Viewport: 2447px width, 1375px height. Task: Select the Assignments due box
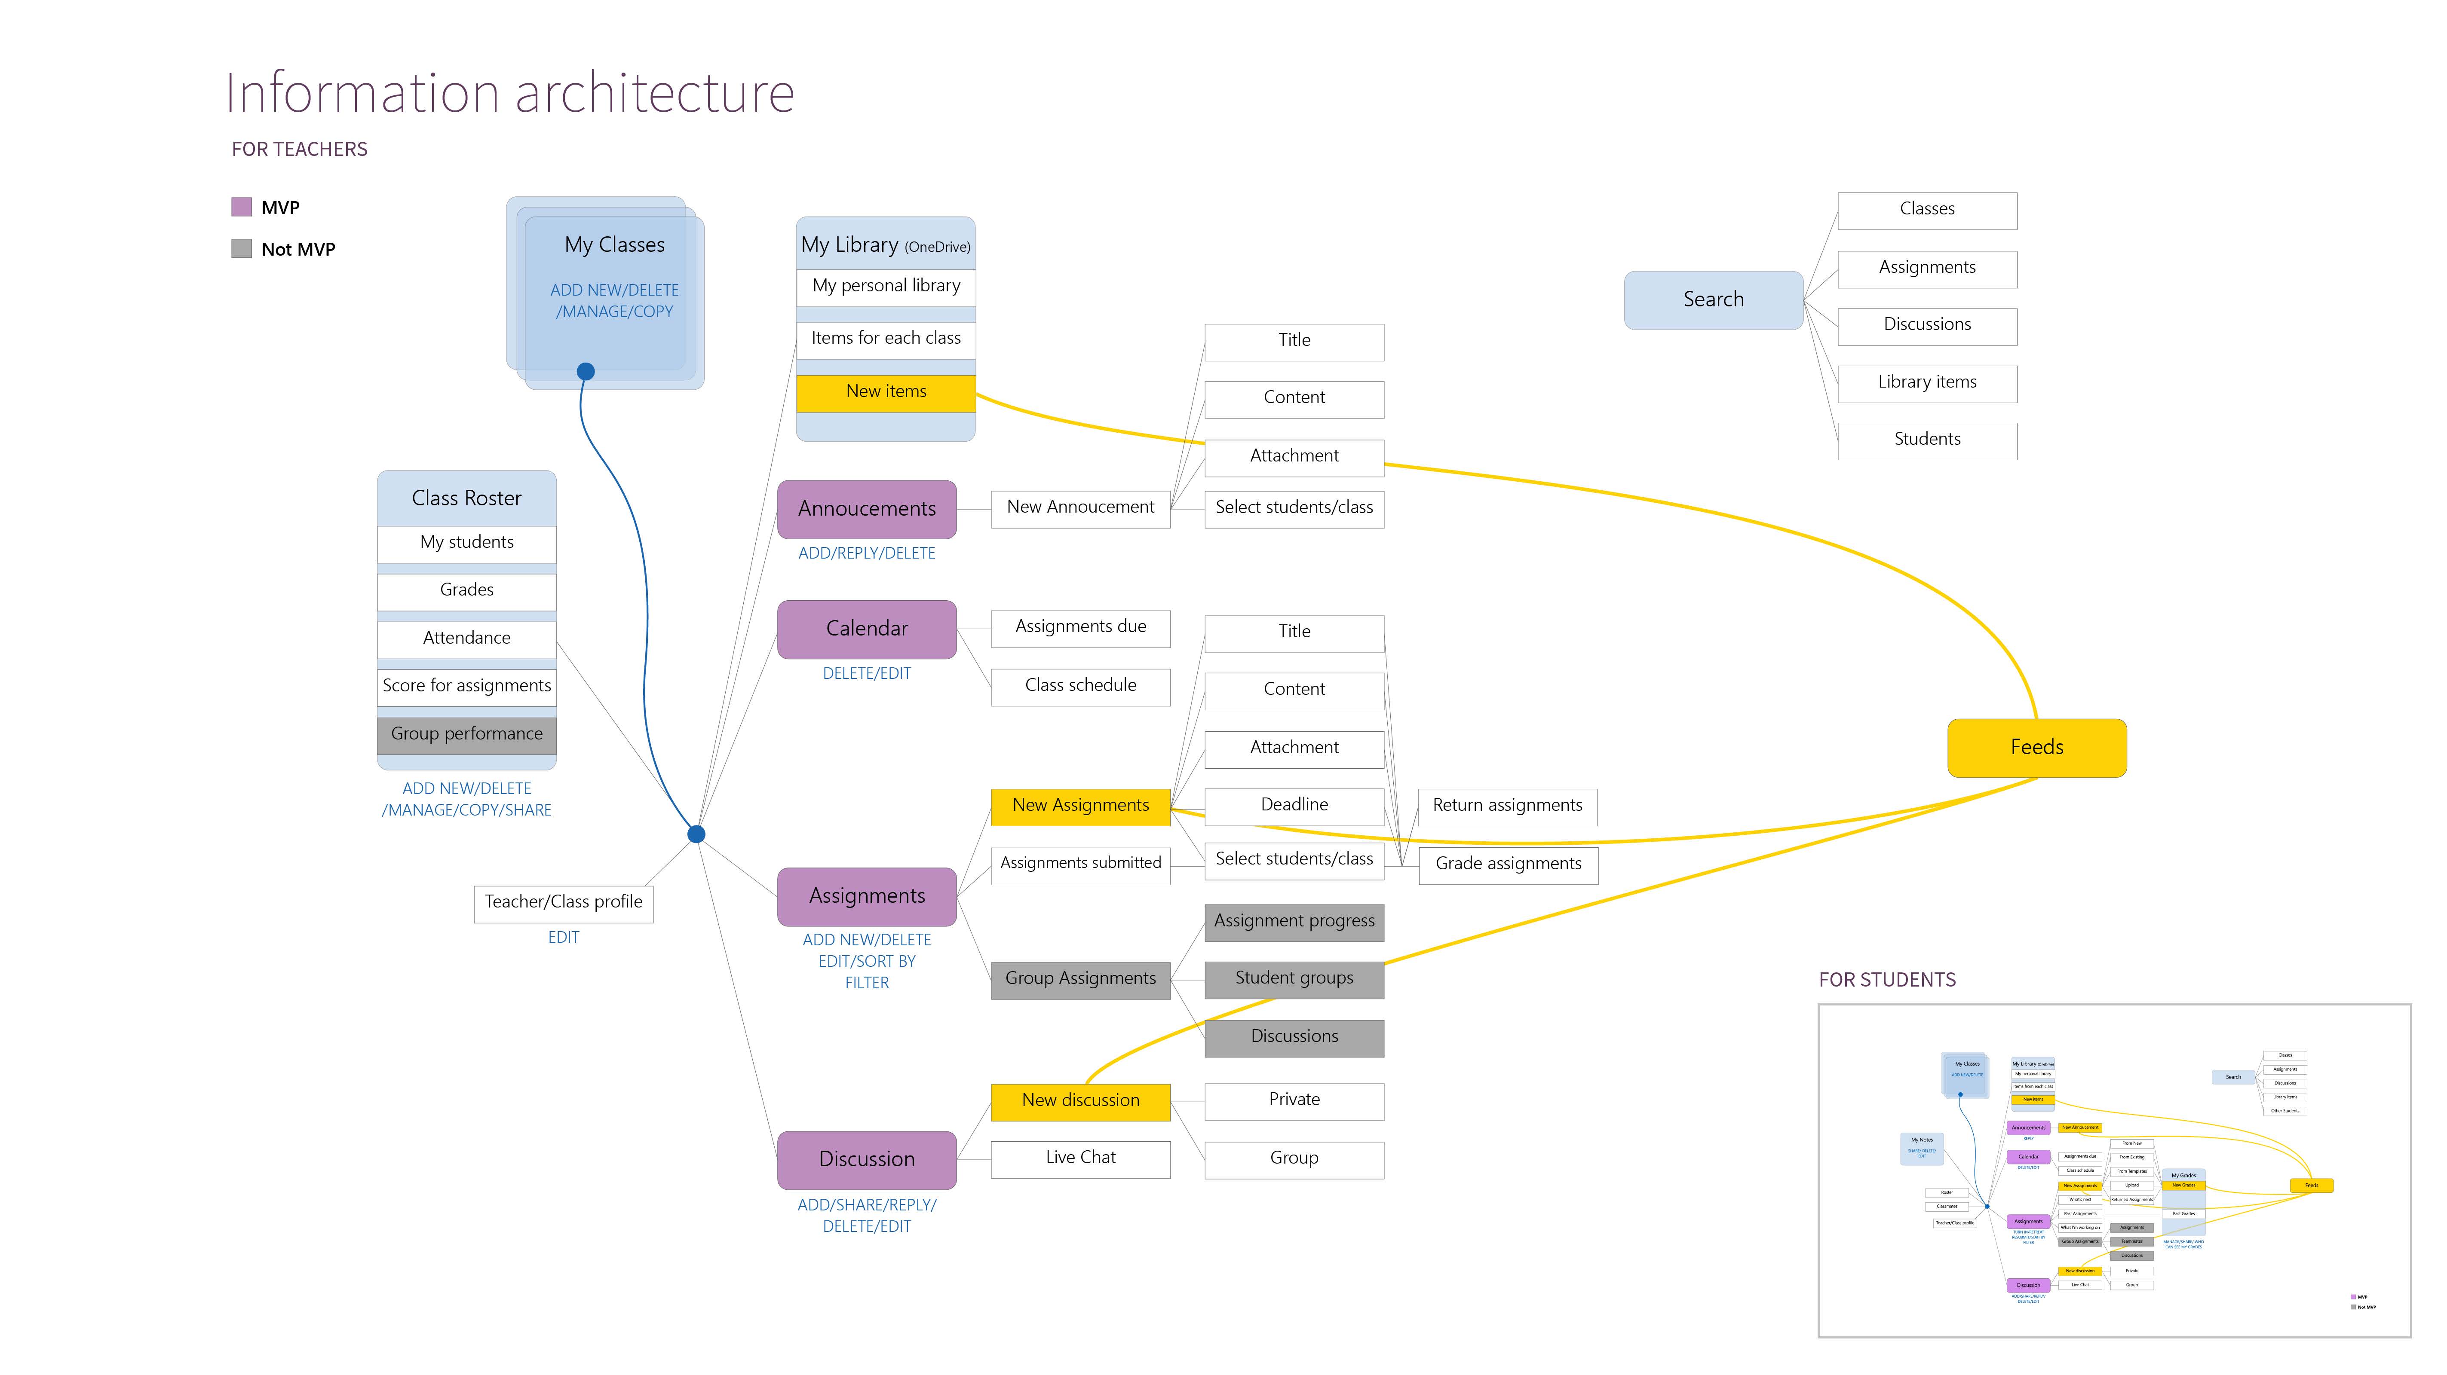pos(1081,629)
